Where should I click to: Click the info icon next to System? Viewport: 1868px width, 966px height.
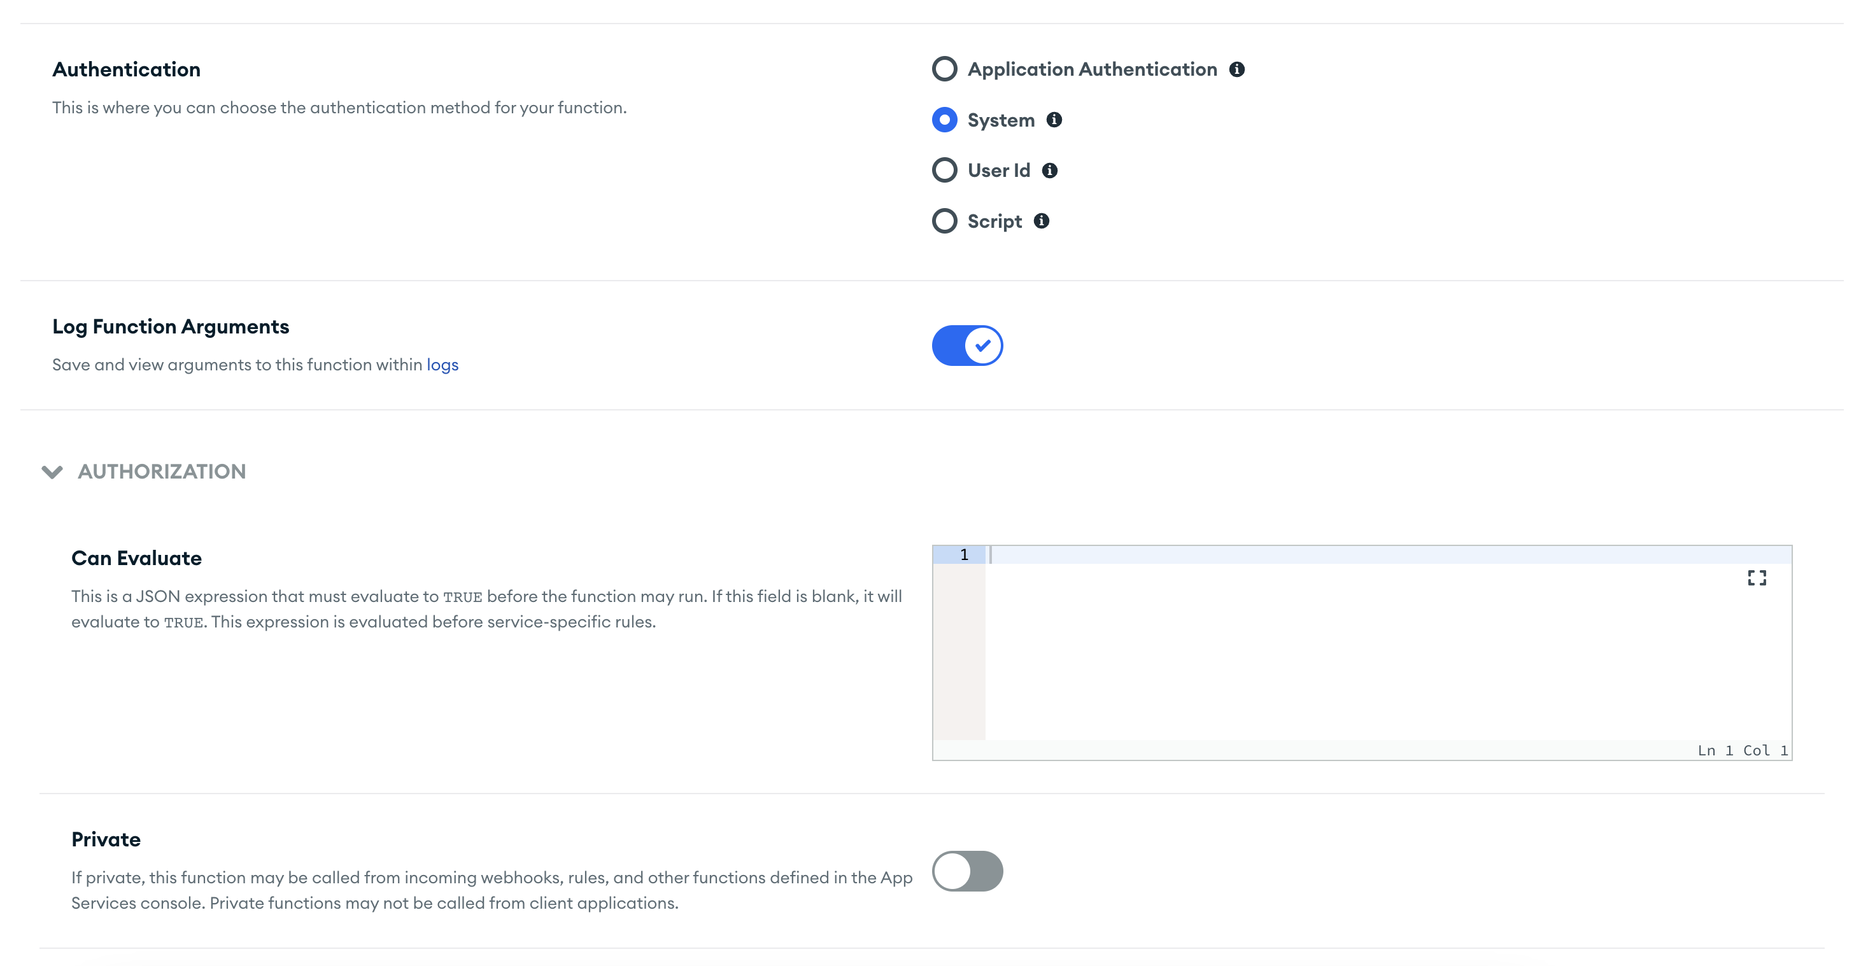point(1054,120)
